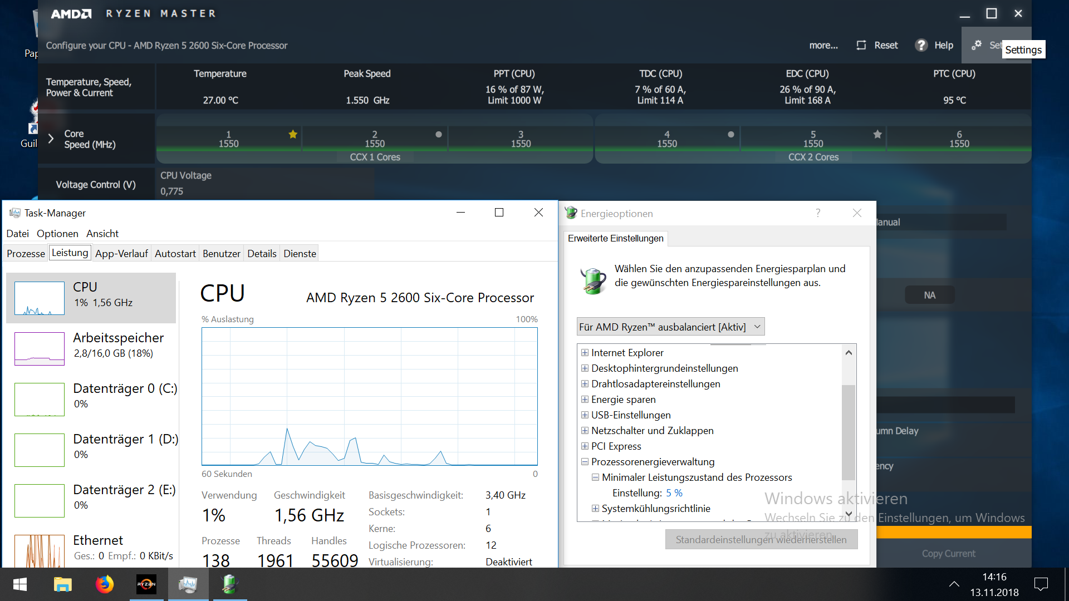The width and height of the screenshot is (1069, 601).
Task: Open Firefox from the taskbar
Action: (x=104, y=584)
